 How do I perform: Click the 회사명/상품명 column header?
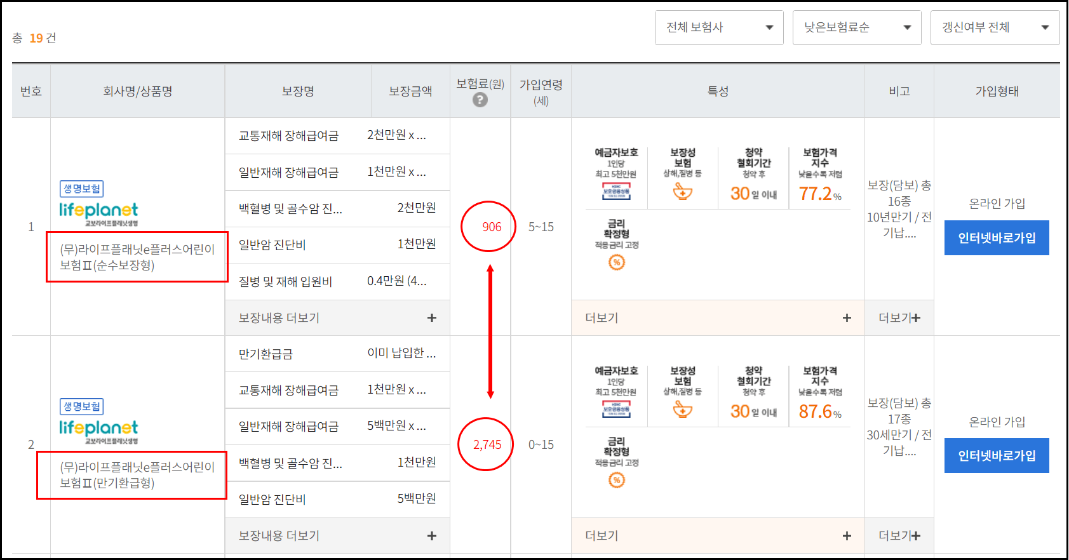click(x=138, y=91)
